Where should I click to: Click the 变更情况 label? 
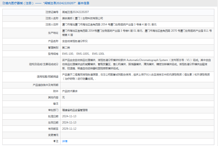pyautogui.click(x=53, y=135)
